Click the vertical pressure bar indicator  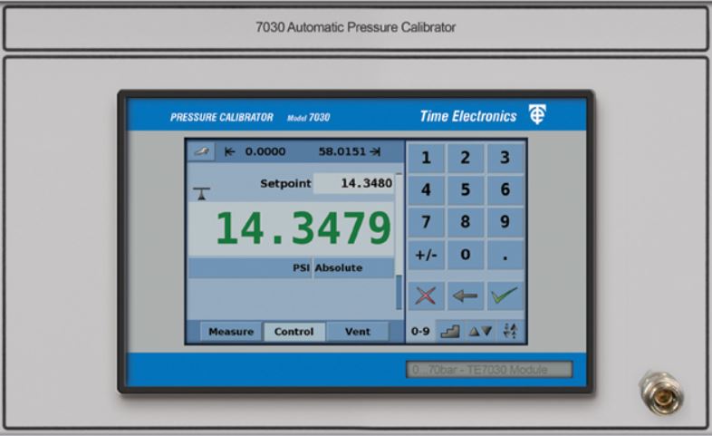399,241
